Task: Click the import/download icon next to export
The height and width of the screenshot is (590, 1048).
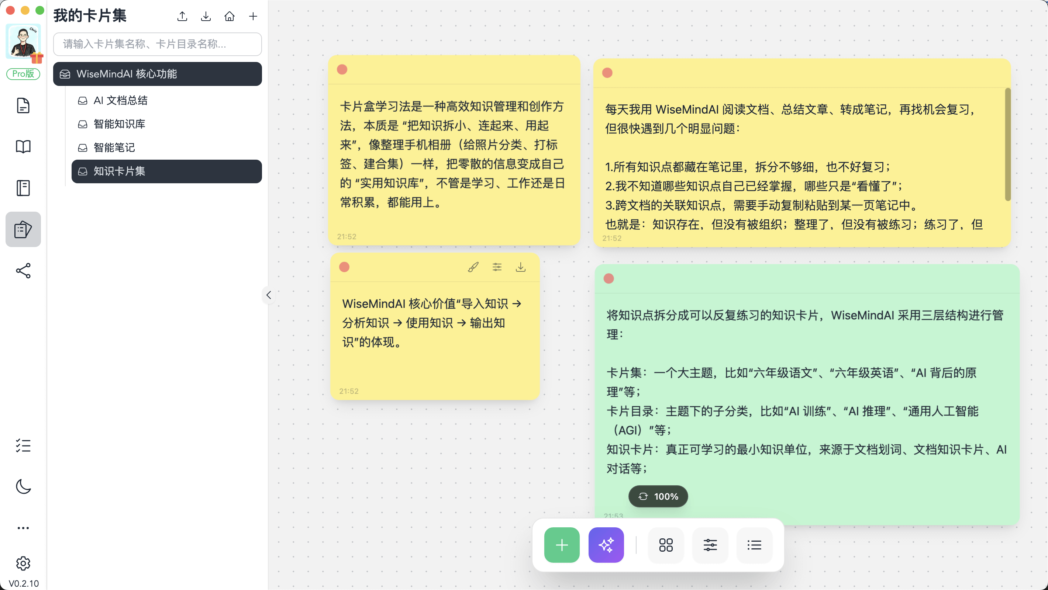Action: (206, 16)
